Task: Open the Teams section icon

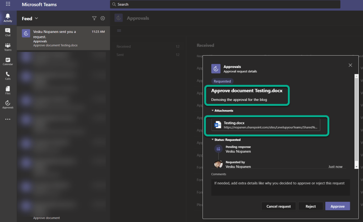Action: (x=8, y=47)
